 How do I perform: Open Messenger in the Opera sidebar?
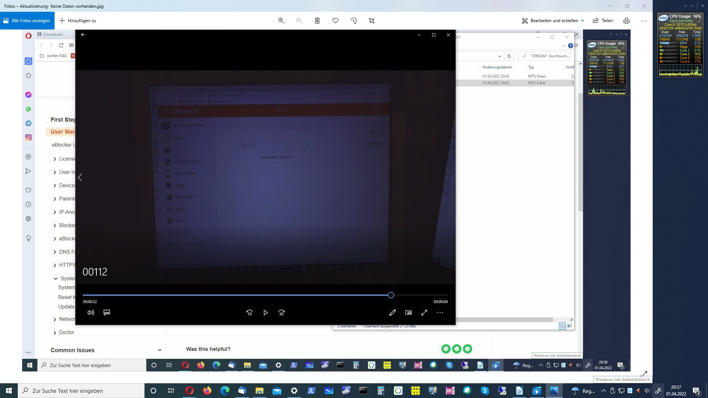coord(28,95)
